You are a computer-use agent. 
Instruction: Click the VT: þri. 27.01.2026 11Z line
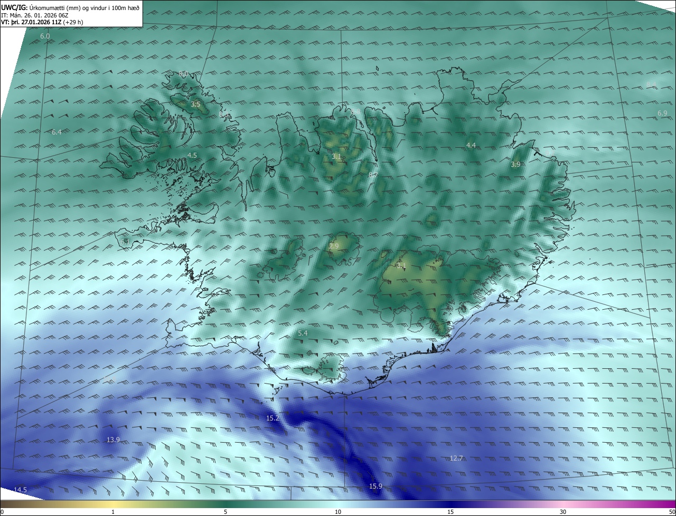pyautogui.click(x=42, y=22)
